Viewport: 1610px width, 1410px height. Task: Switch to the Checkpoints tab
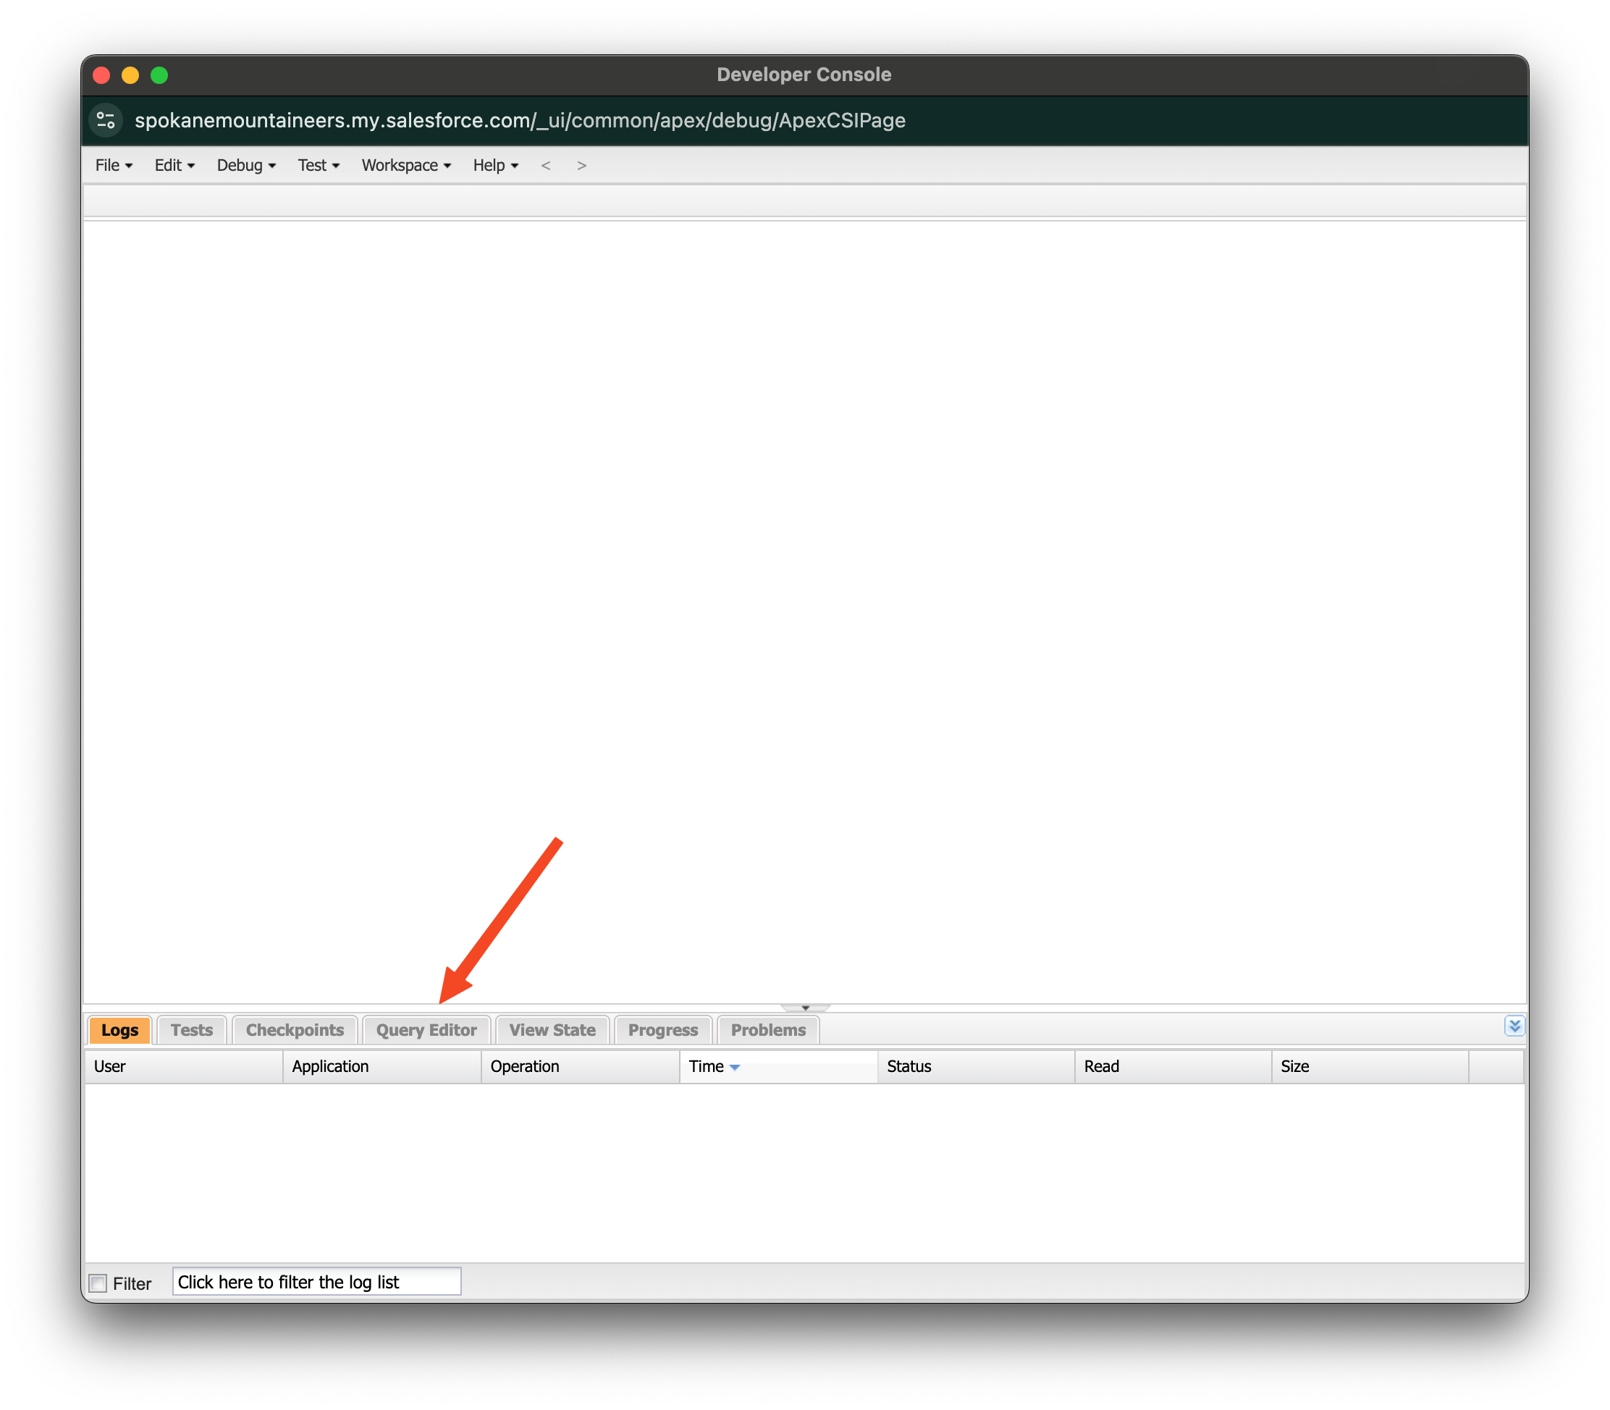pyautogui.click(x=295, y=1030)
